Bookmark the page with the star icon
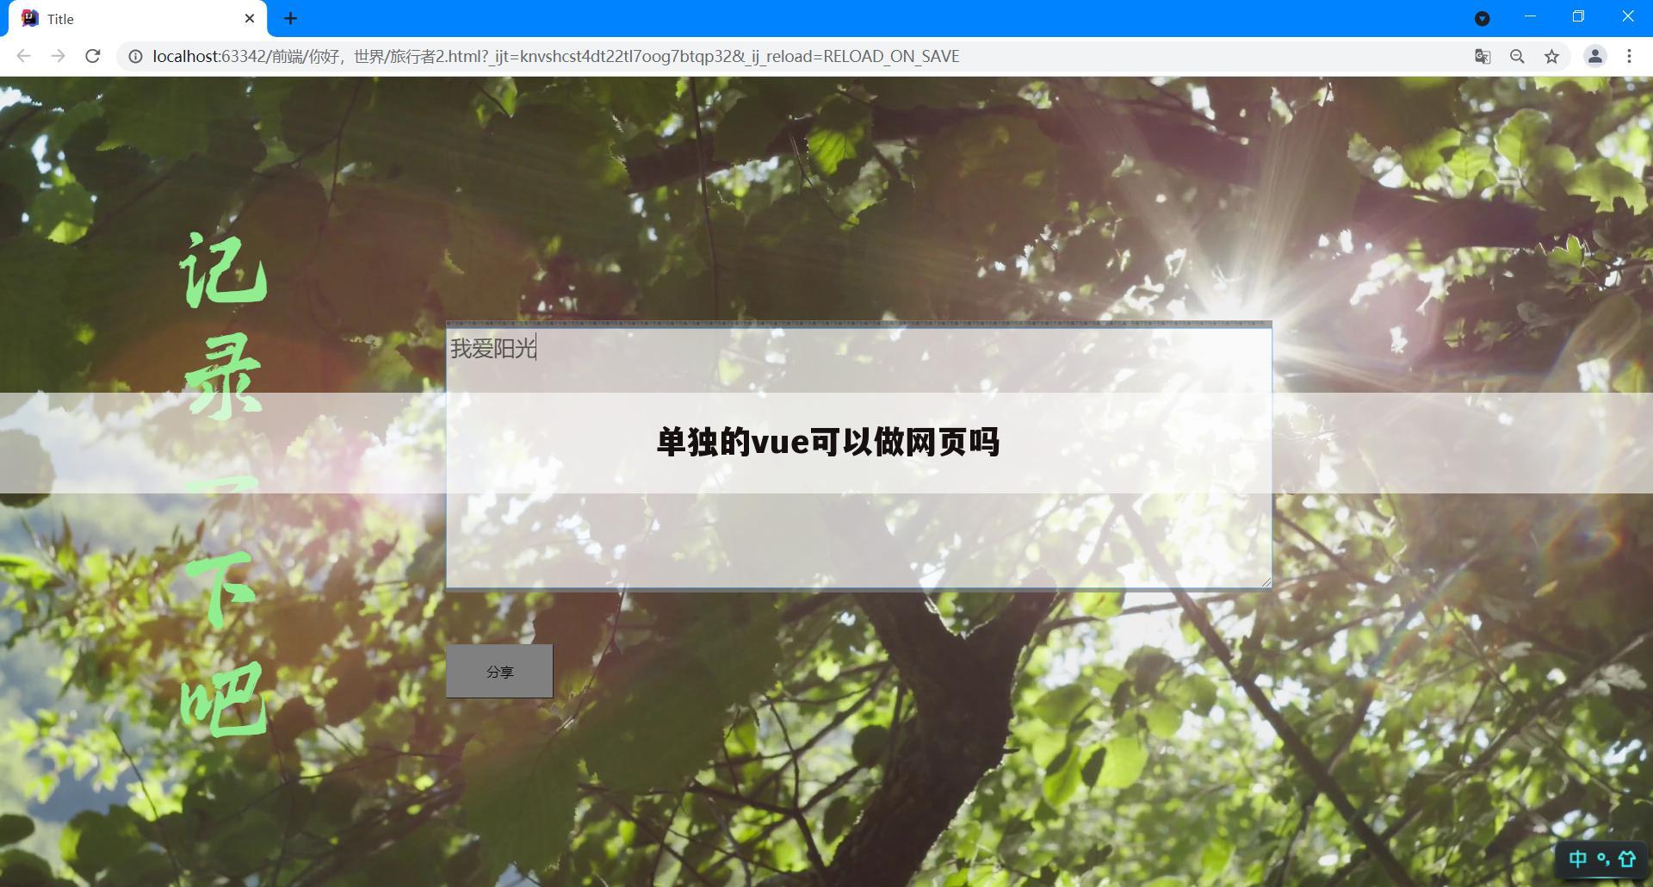 point(1552,56)
